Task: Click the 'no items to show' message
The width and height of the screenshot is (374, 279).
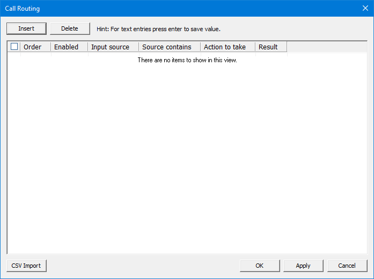Action: pyautogui.click(x=187, y=60)
